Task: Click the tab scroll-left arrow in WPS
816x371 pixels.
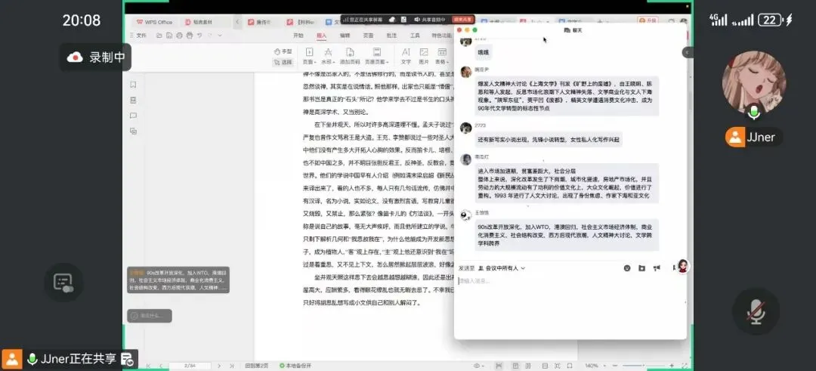Action: tap(238, 22)
